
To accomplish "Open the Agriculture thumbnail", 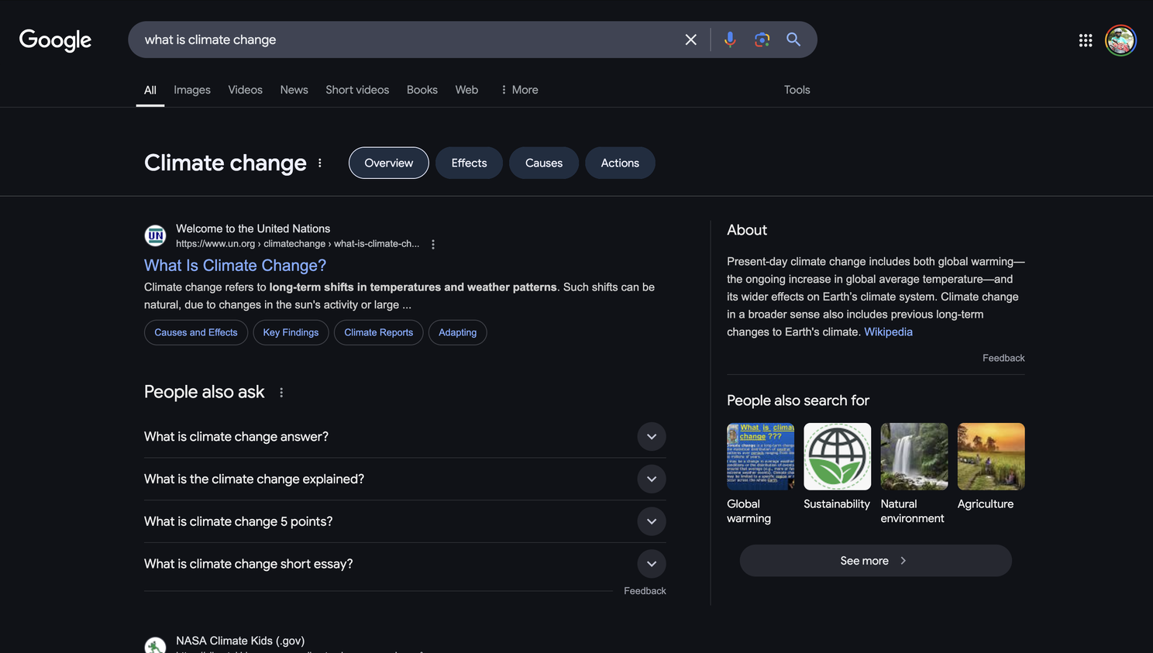I will tap(991, 456).
